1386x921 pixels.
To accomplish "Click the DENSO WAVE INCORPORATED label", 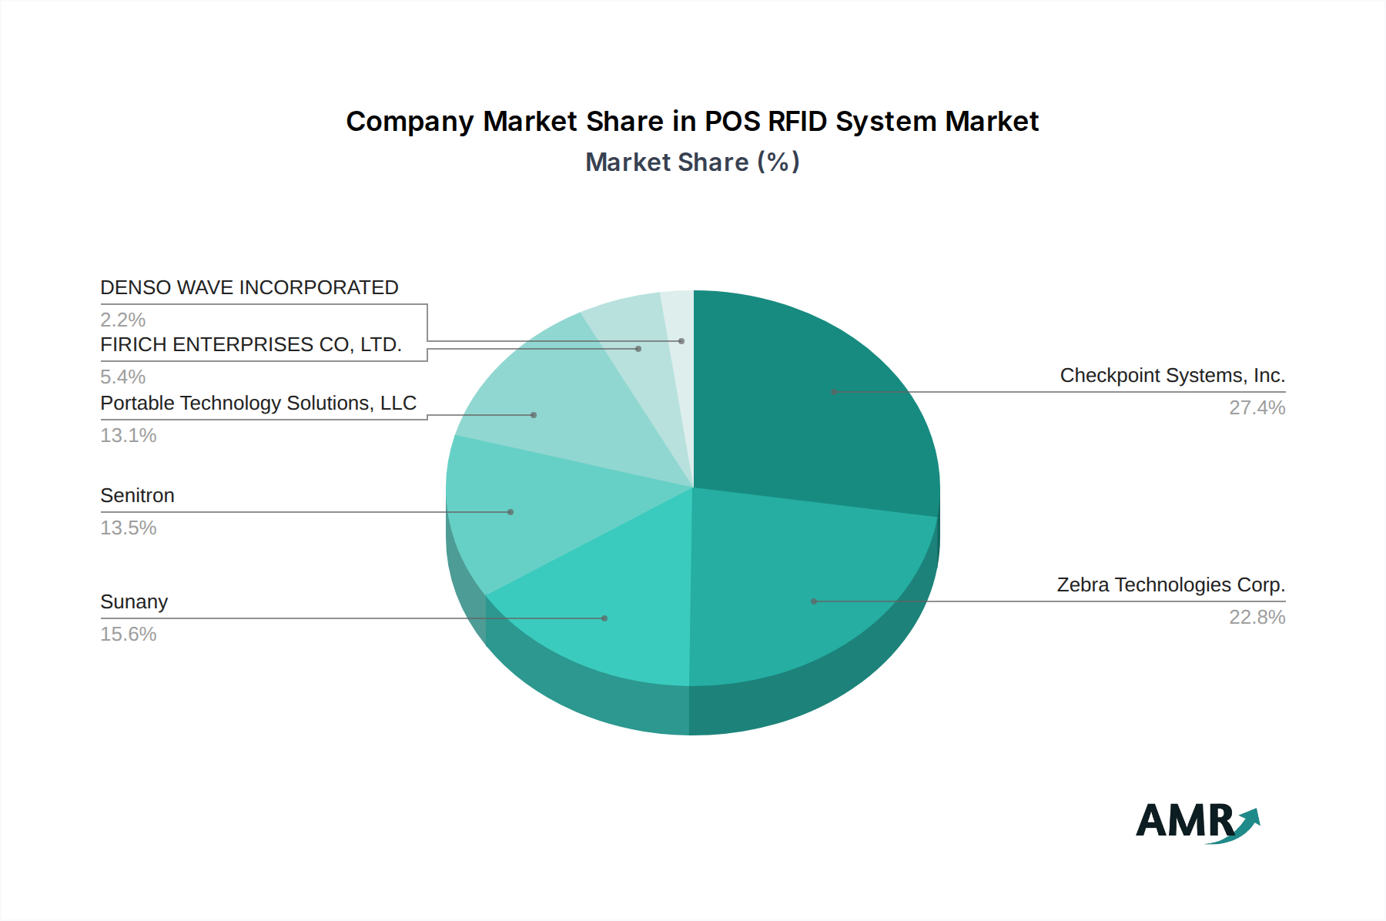I will pyautogui.click(x=249, y=288).
